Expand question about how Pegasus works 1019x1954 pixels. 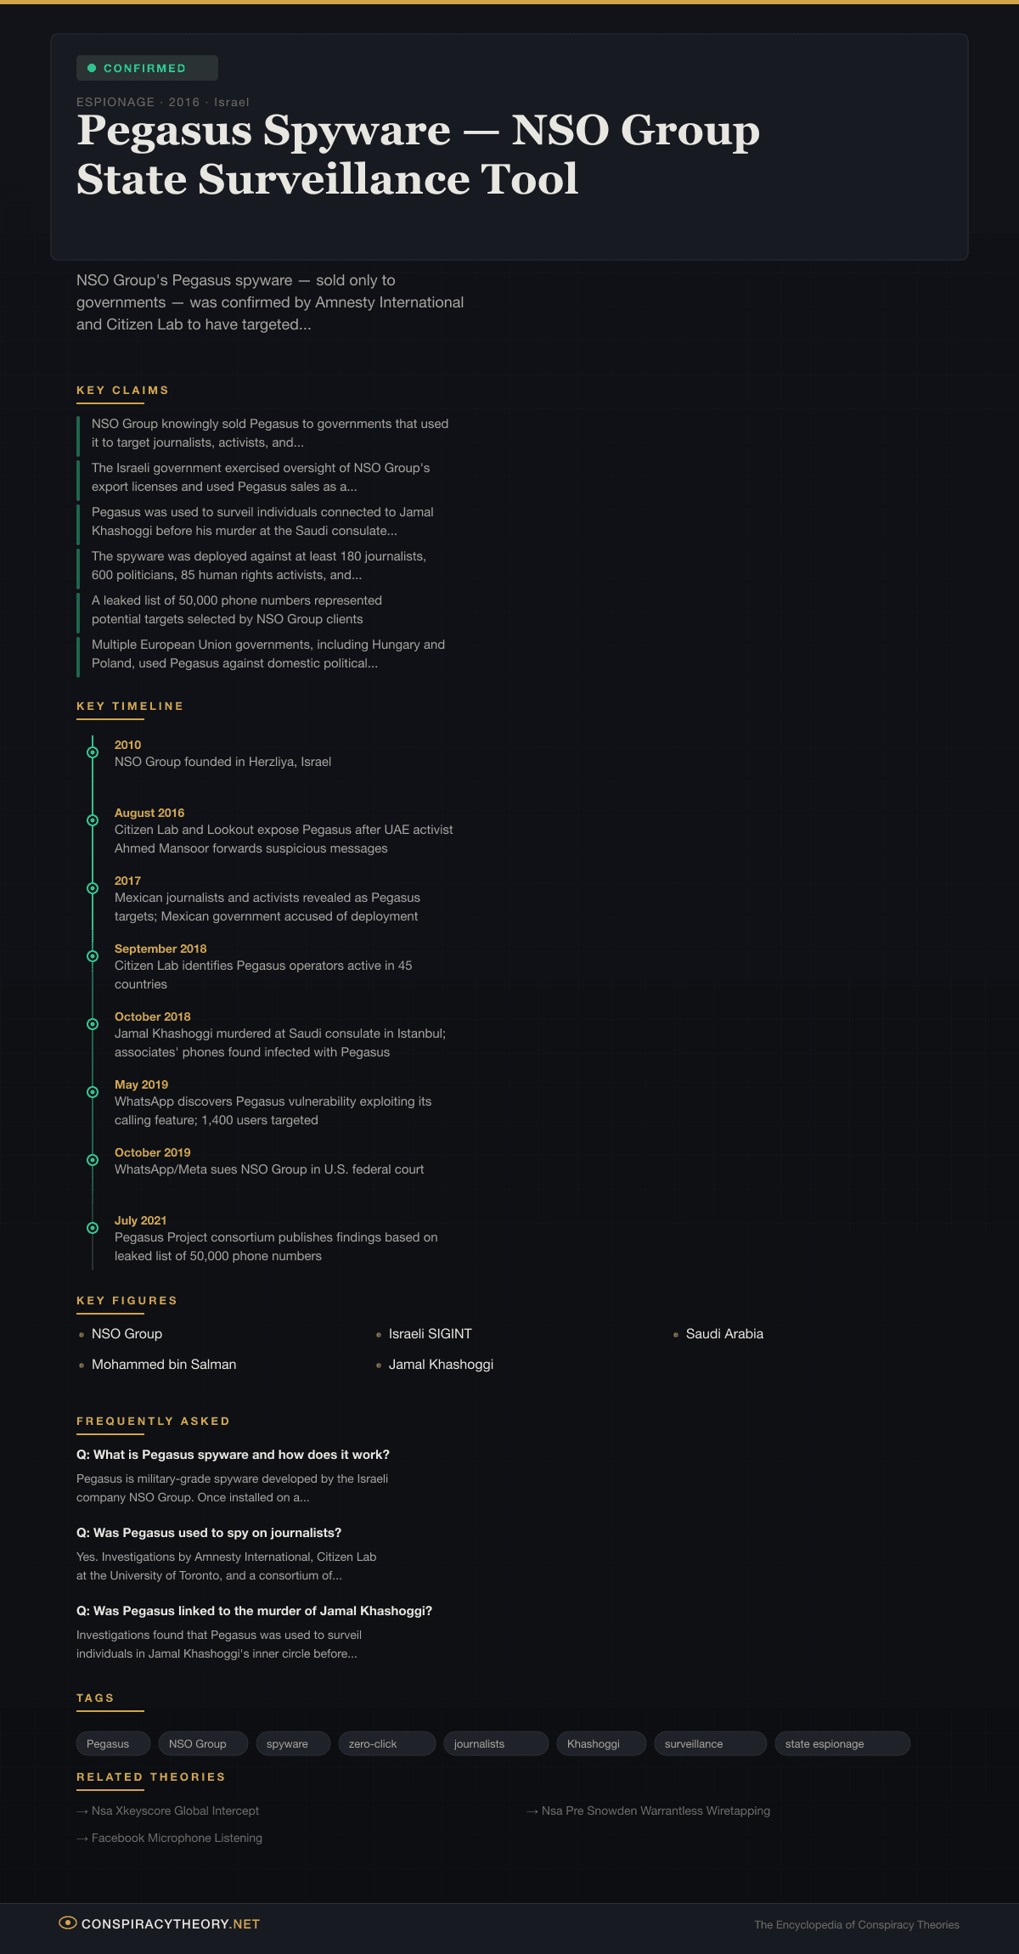(233, 1455)
